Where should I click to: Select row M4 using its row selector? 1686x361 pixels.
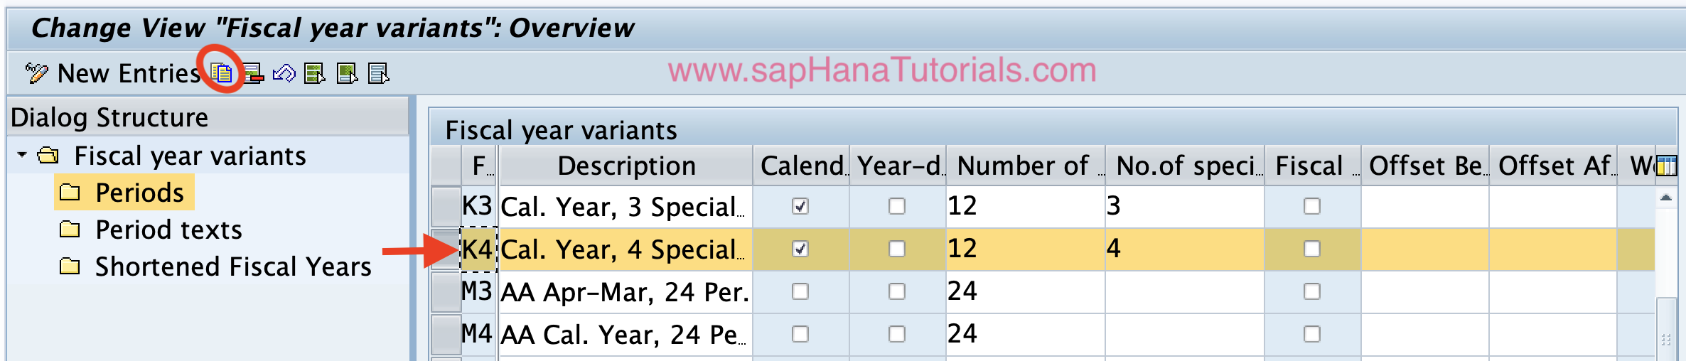click(x=446, y=334)
